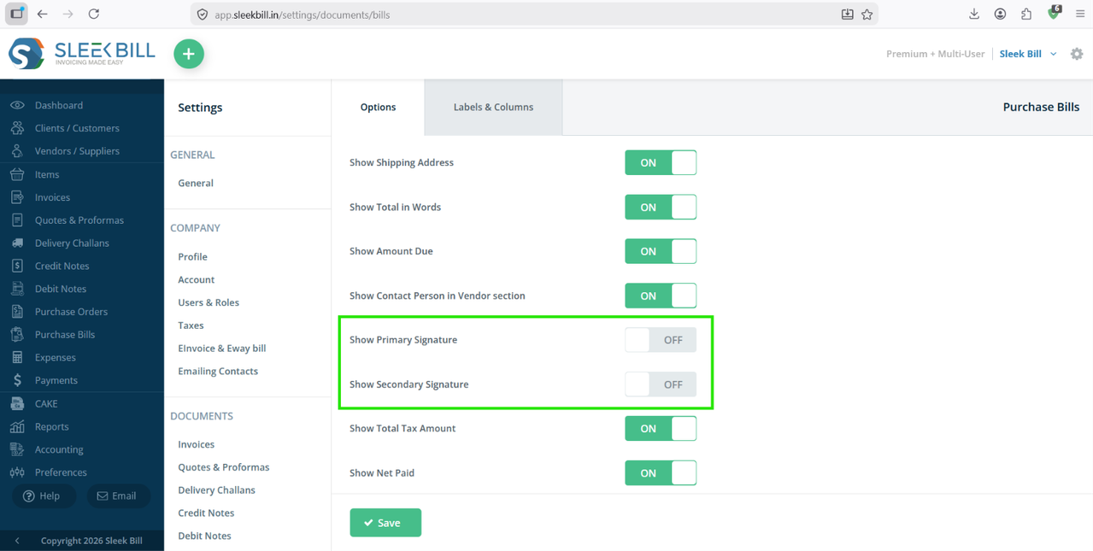This screenshot has width=1093, height=551.
Task: Click the Quotes & Proformas sidebar icon
Action: coord(17,220)
